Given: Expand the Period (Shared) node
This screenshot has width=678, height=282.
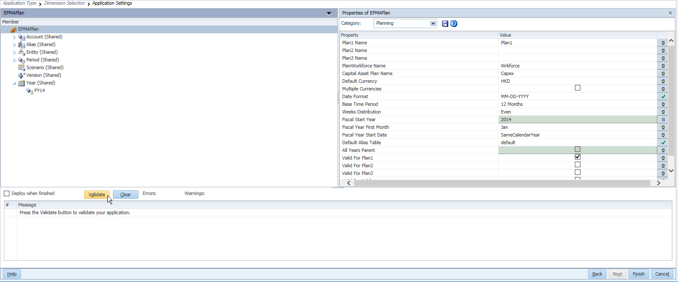Looking at the screenshot, I should click(x=14, y=60).
